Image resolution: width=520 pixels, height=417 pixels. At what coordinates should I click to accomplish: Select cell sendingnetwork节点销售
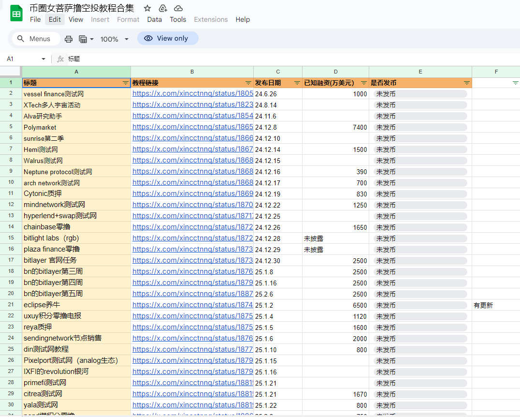(76, 338)
